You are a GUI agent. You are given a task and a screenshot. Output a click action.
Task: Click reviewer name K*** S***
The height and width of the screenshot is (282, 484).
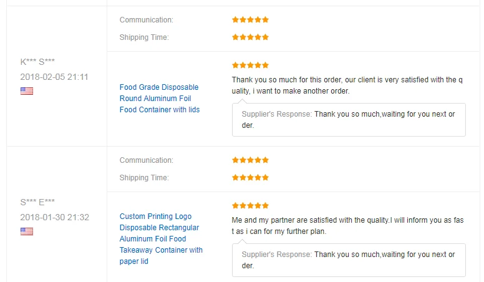coord(37,62)
